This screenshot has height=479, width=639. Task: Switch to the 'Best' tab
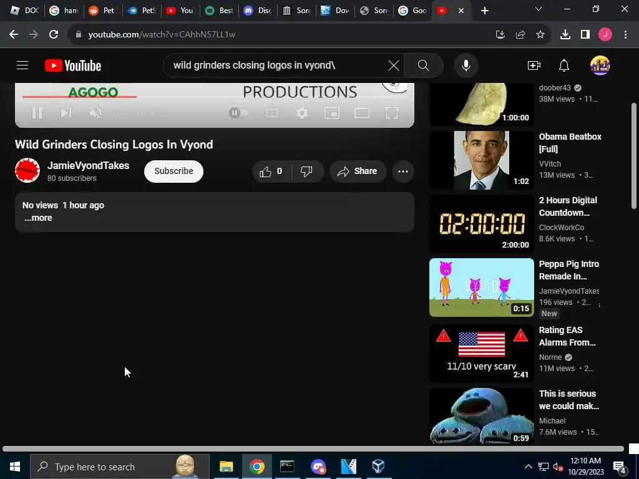pos(220,11)
